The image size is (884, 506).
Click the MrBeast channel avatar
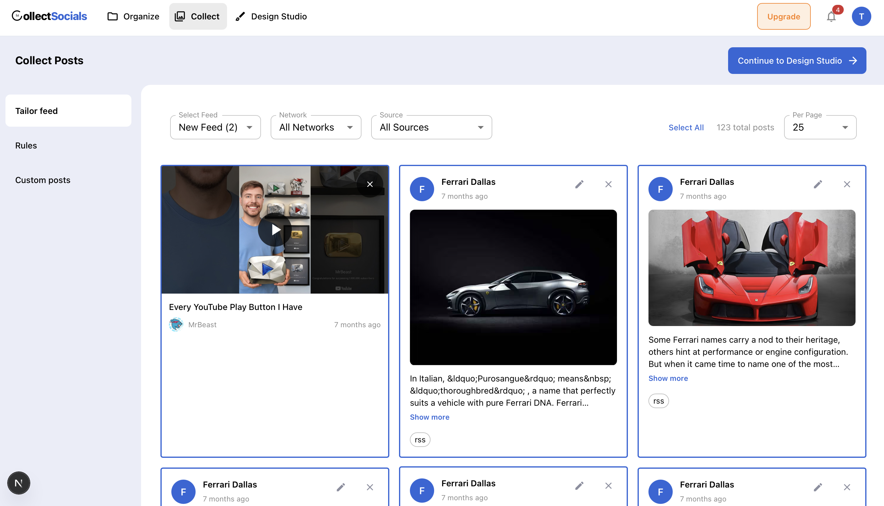pyautogui.click(x=176, y=324)
